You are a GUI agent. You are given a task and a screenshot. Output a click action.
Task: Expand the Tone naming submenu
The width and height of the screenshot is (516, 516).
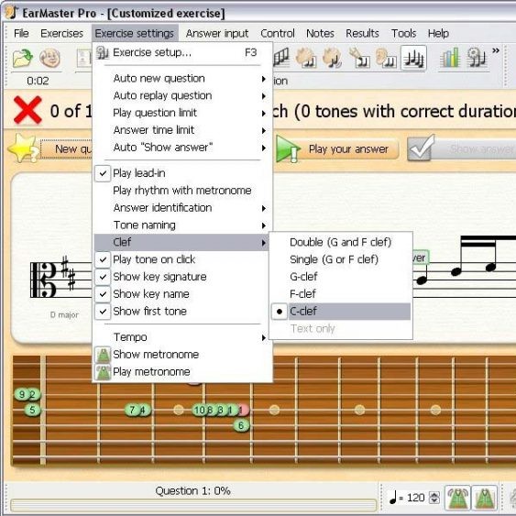point(182,225)
